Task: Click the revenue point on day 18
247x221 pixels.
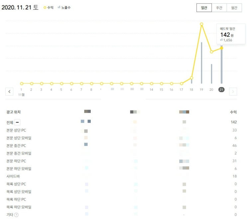Action: [191, 78]
